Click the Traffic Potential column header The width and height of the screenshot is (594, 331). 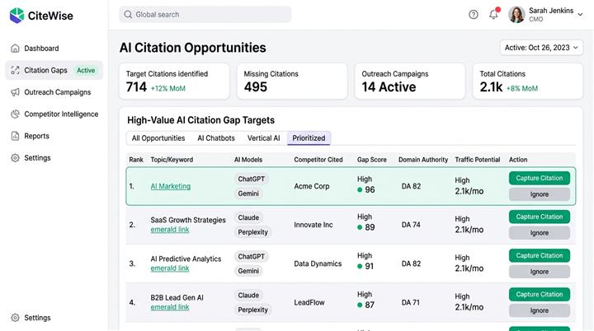click(478, 160)
